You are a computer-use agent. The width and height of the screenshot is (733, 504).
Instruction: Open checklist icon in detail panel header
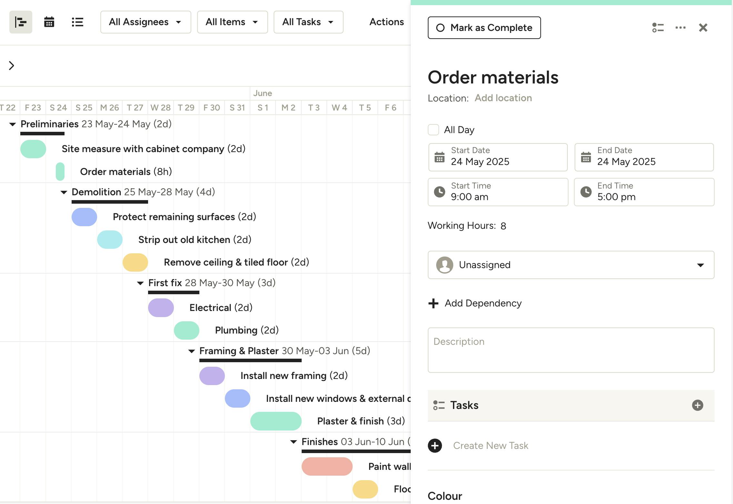(658, 28)
